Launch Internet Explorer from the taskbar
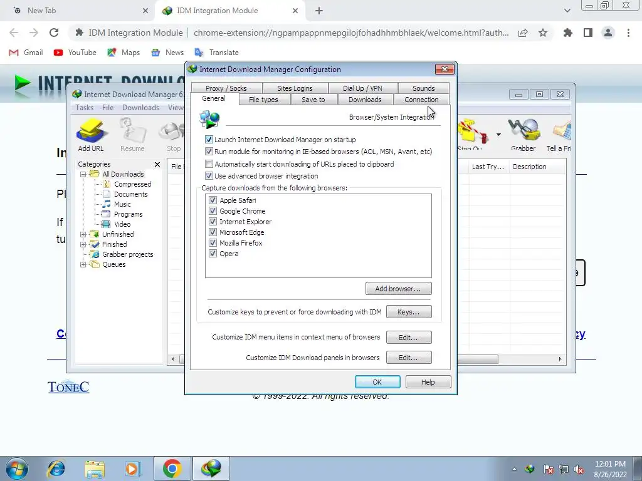 (x=56, y=468)
